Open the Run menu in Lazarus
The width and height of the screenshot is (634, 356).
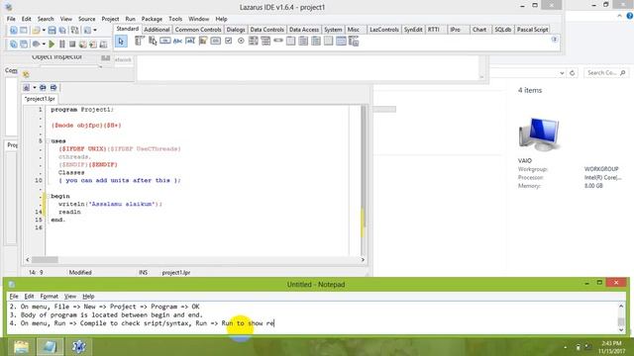pyautogui.click(x=130, y=19)
